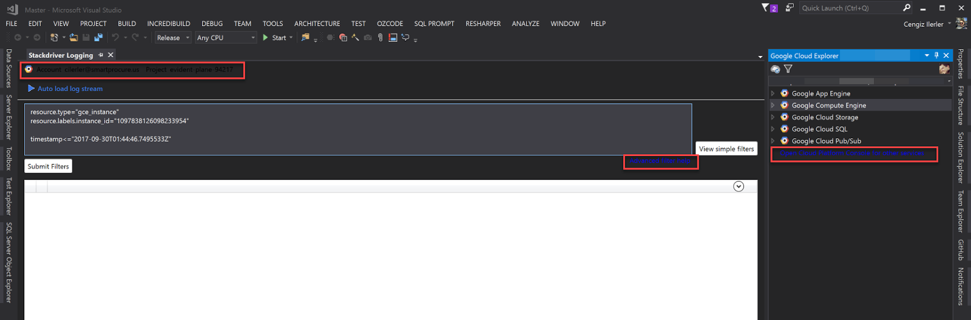Click the Advanced filter help link
This screenshot has height=320, width=971.
661,162
